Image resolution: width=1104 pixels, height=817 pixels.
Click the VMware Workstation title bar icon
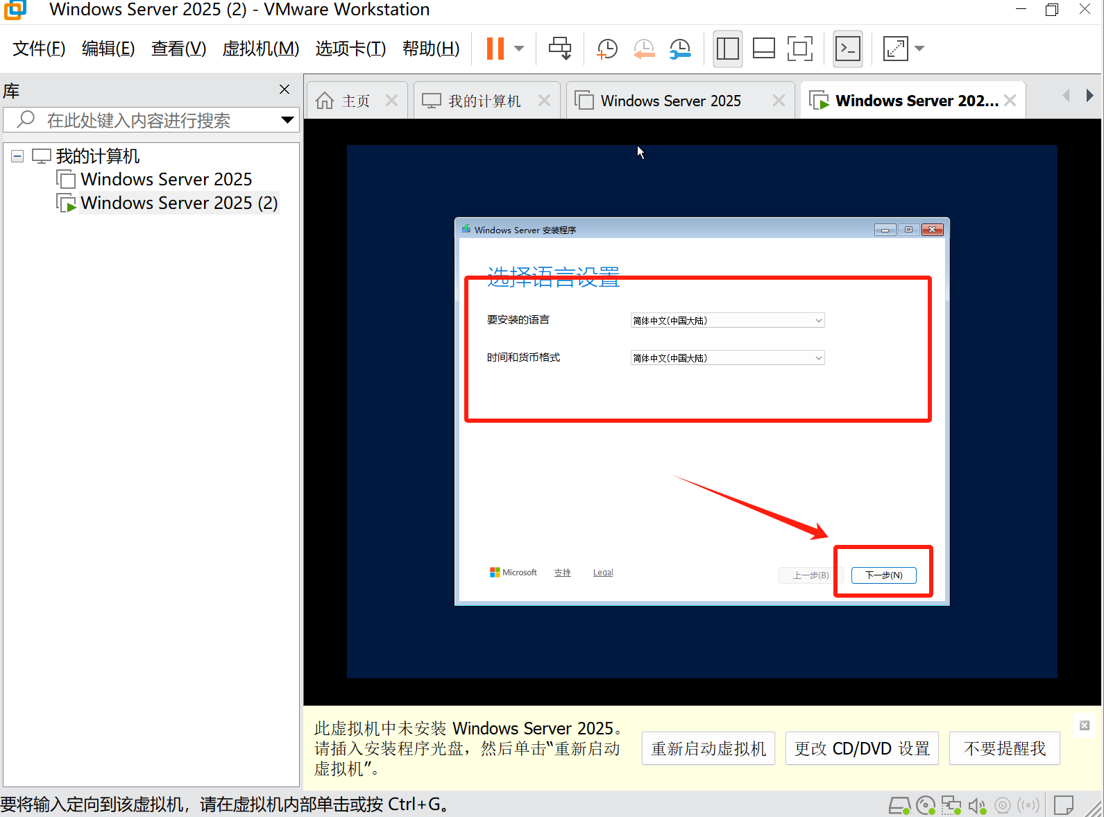pyautogui.click(x=15, y=10)
